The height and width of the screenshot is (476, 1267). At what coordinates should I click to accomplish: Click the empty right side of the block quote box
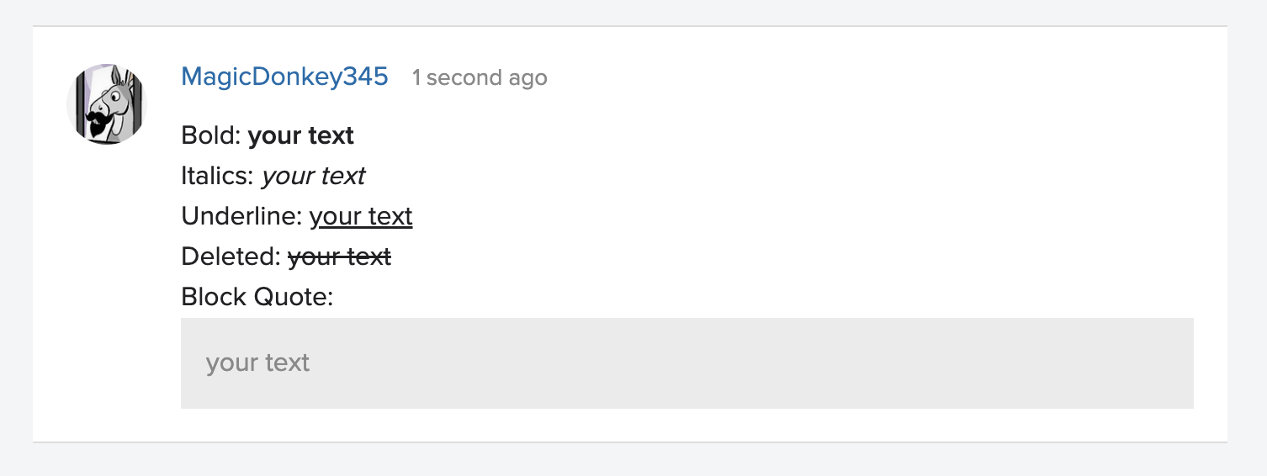(925, 362)
